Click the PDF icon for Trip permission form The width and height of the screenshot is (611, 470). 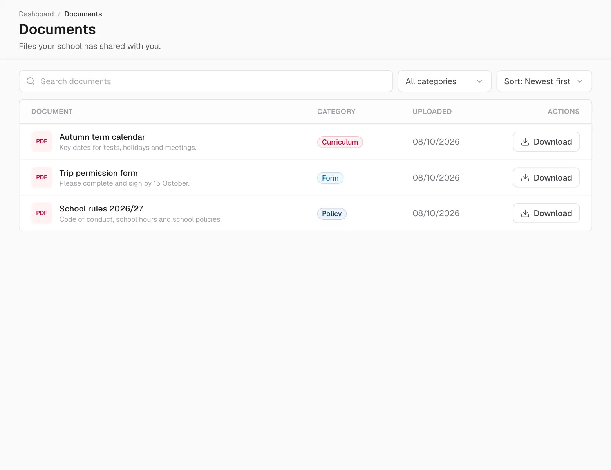42,177
